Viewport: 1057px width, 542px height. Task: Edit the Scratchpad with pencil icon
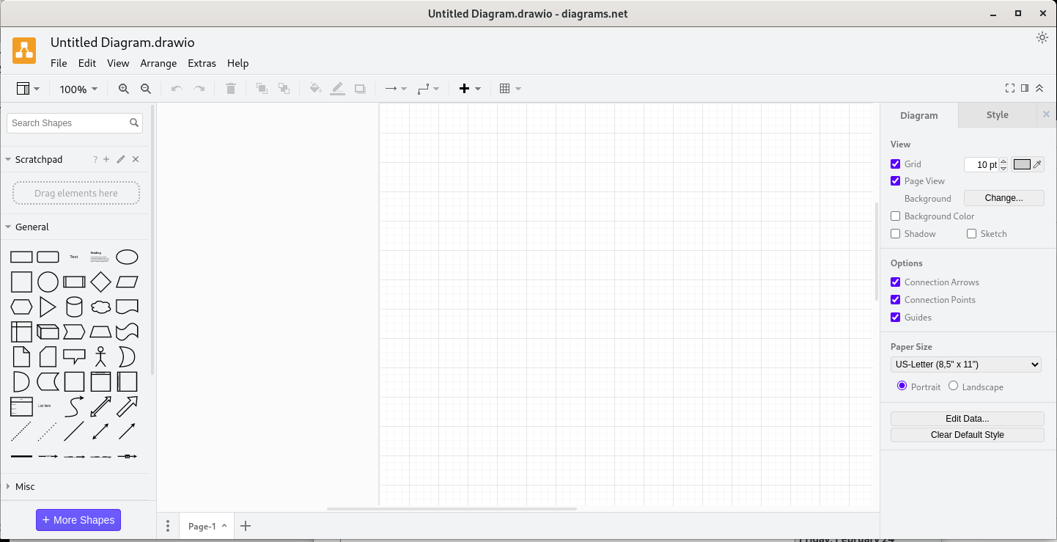[121, 159]
